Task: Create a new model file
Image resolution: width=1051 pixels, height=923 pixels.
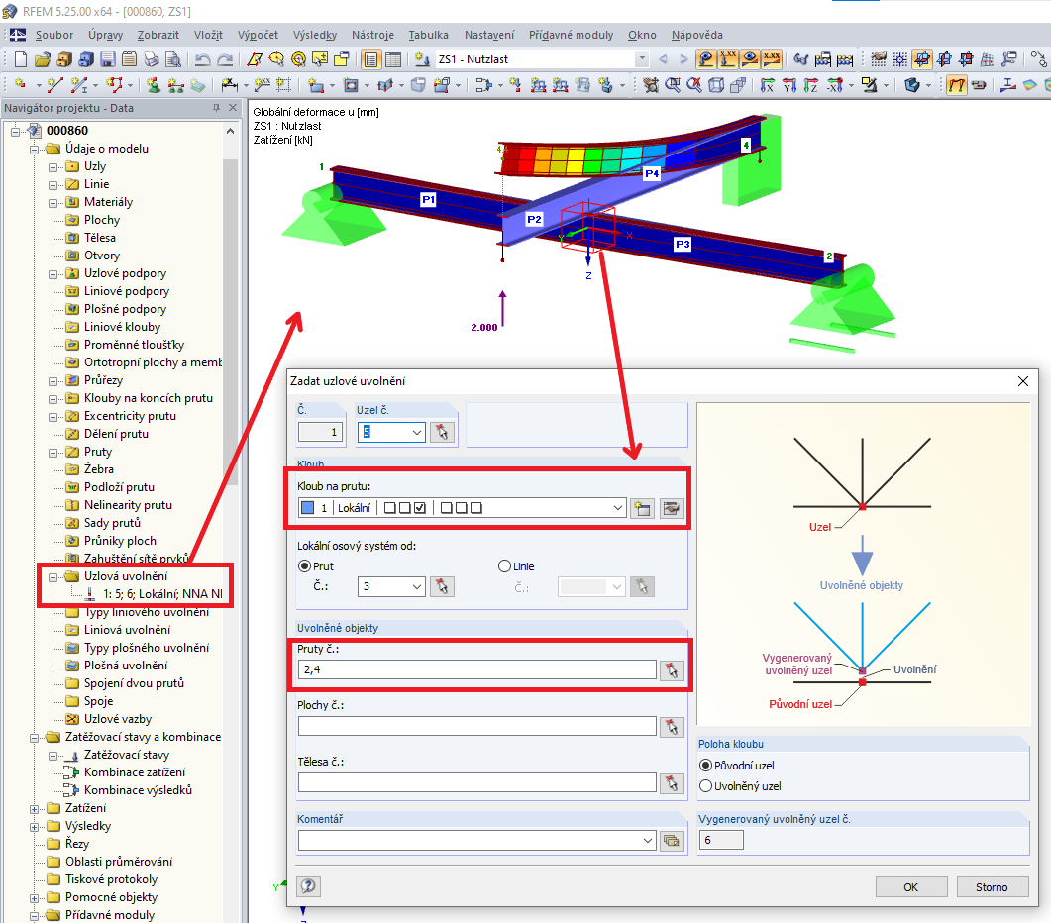Action: click(x=21, y=59)
